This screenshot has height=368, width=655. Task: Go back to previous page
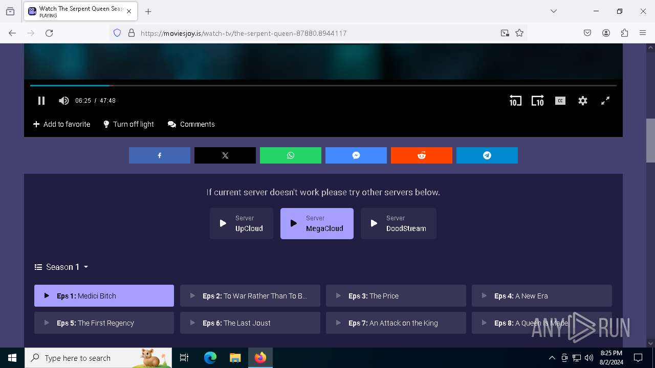coord(12,33)
